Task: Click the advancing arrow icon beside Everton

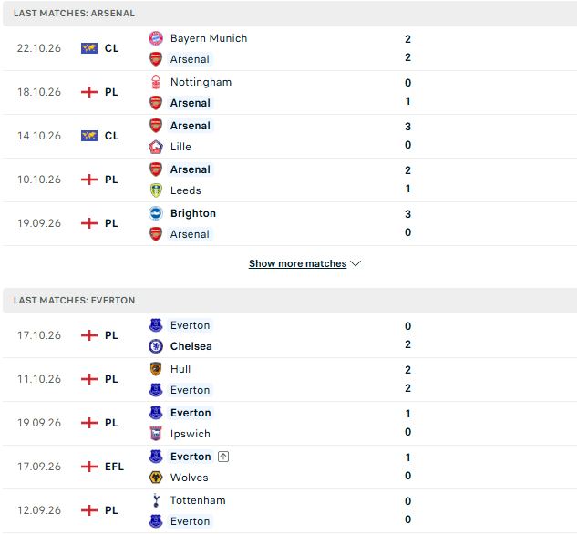Action: click(x=223, y=457)
